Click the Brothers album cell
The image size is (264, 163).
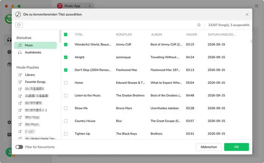157,134
